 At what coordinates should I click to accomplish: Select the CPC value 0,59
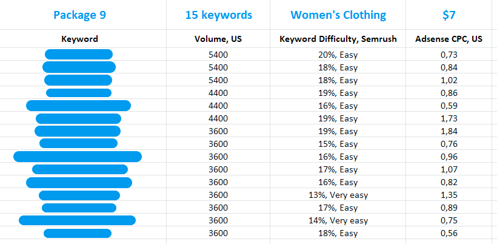(x=449, y=106)
